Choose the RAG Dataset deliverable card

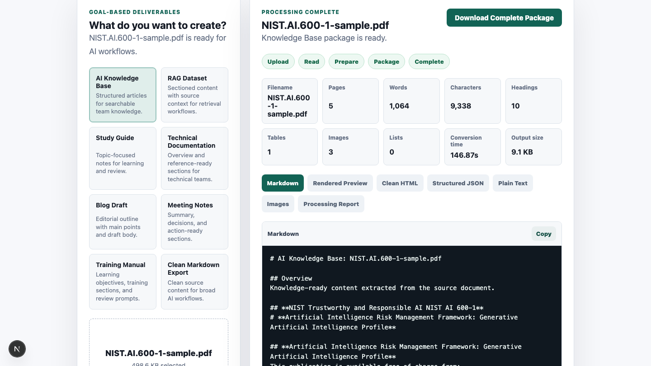pos(194,95)
